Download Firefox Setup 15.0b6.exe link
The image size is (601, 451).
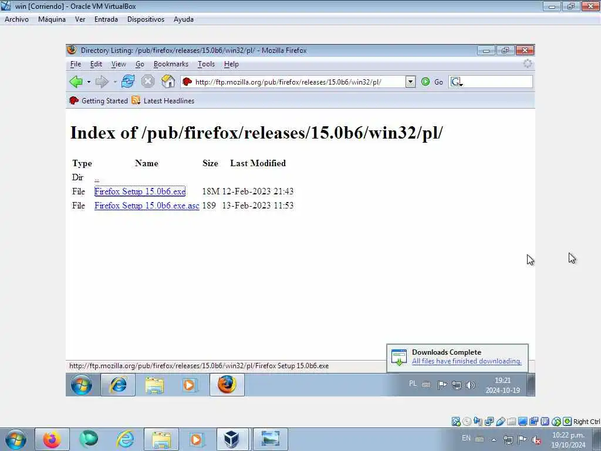point(140,191)
